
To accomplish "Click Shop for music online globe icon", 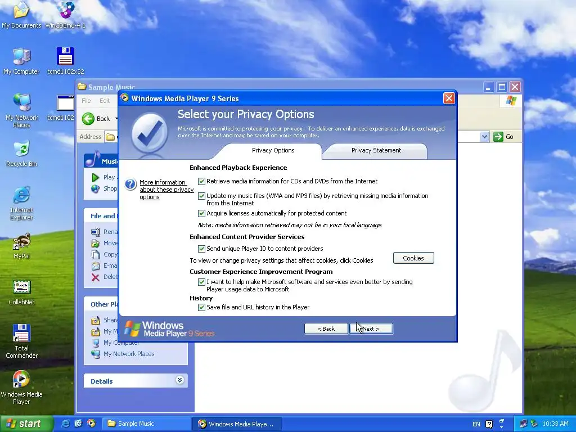I will pos(96,188).
